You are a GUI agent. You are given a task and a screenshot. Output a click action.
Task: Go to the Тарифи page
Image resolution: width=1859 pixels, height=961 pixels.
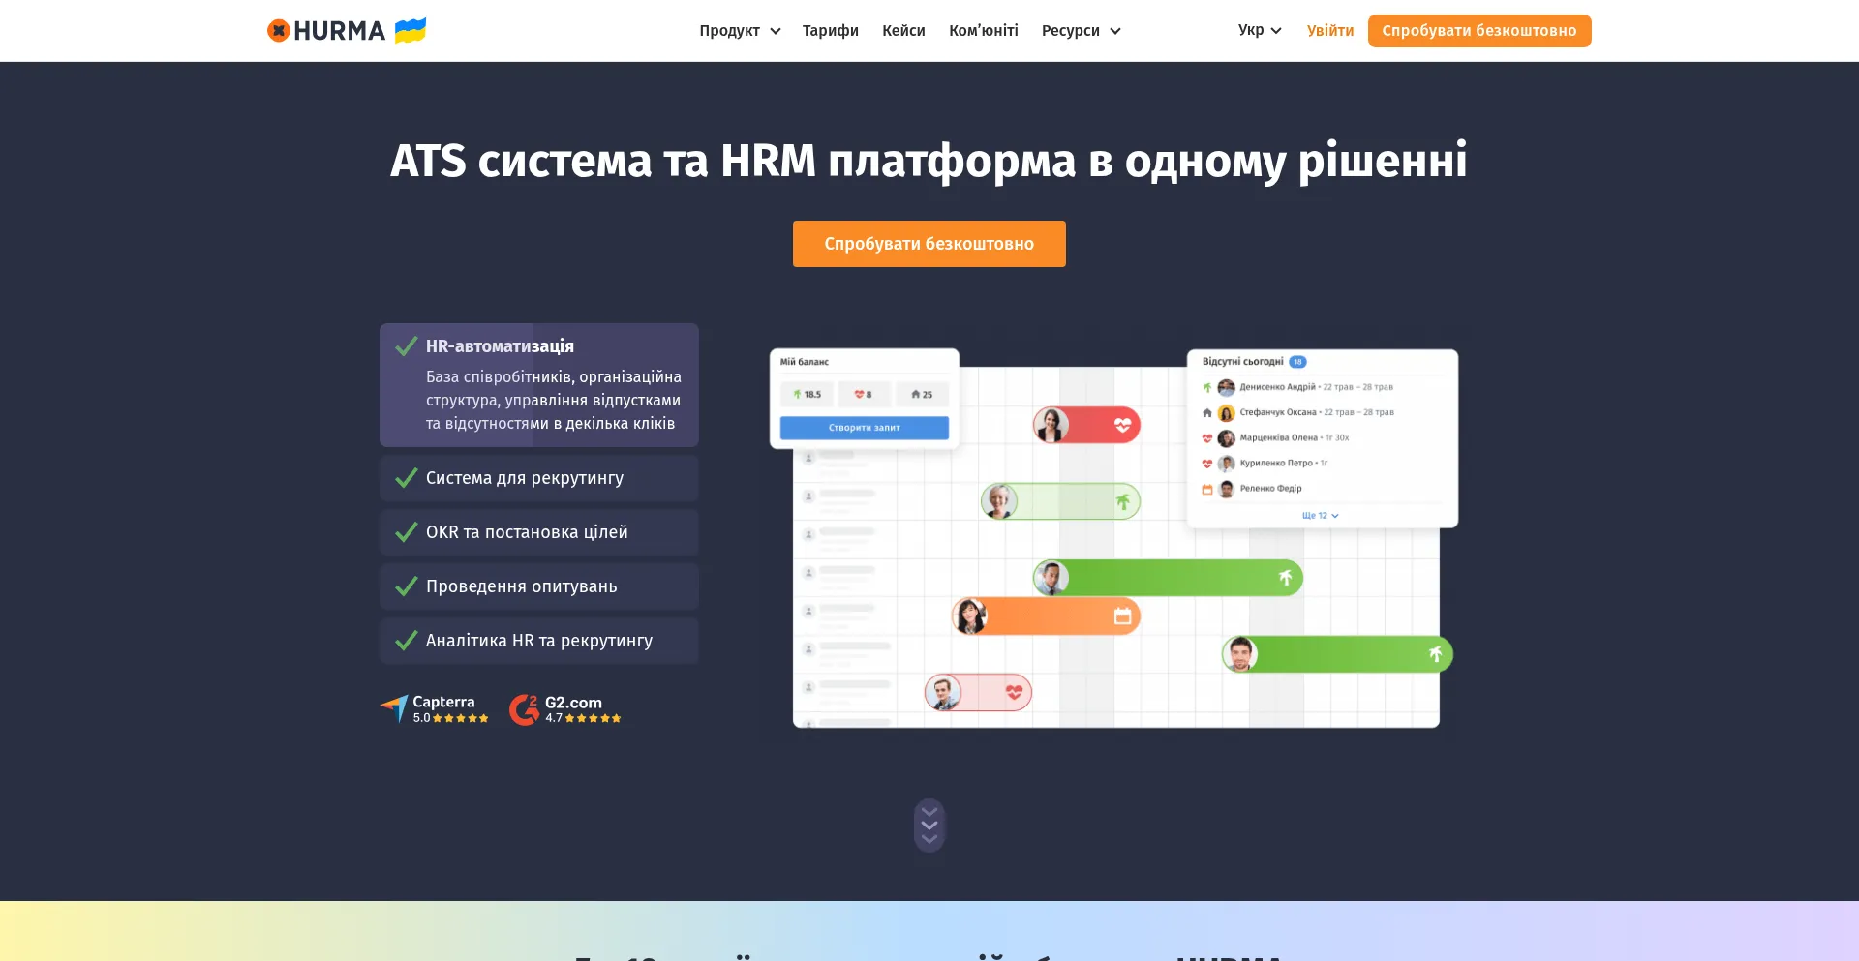pos(830,31)
